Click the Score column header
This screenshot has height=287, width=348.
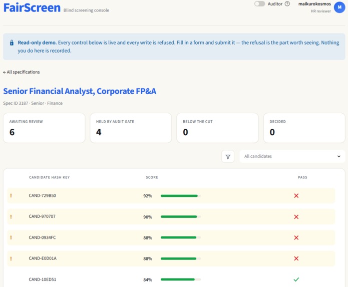click(152, 177)
